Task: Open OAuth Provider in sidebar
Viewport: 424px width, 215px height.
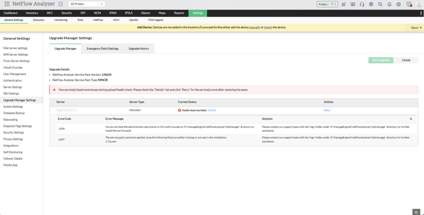Action: pos(13,68)
